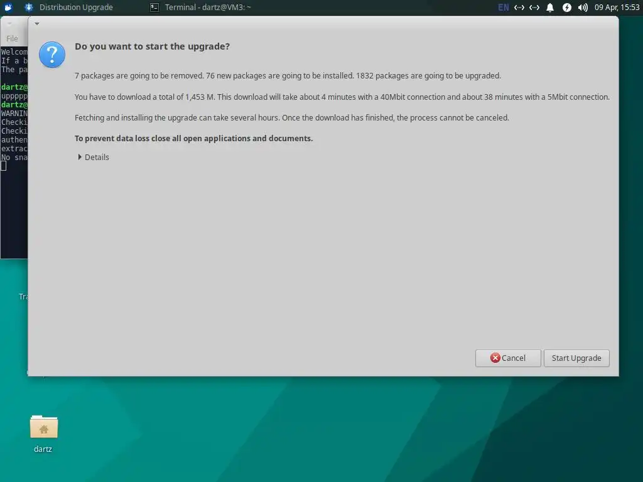The height and width of the screenshot is (482, 643).
Task: Open the power manager lightning icon
Action: click(567, 8)
